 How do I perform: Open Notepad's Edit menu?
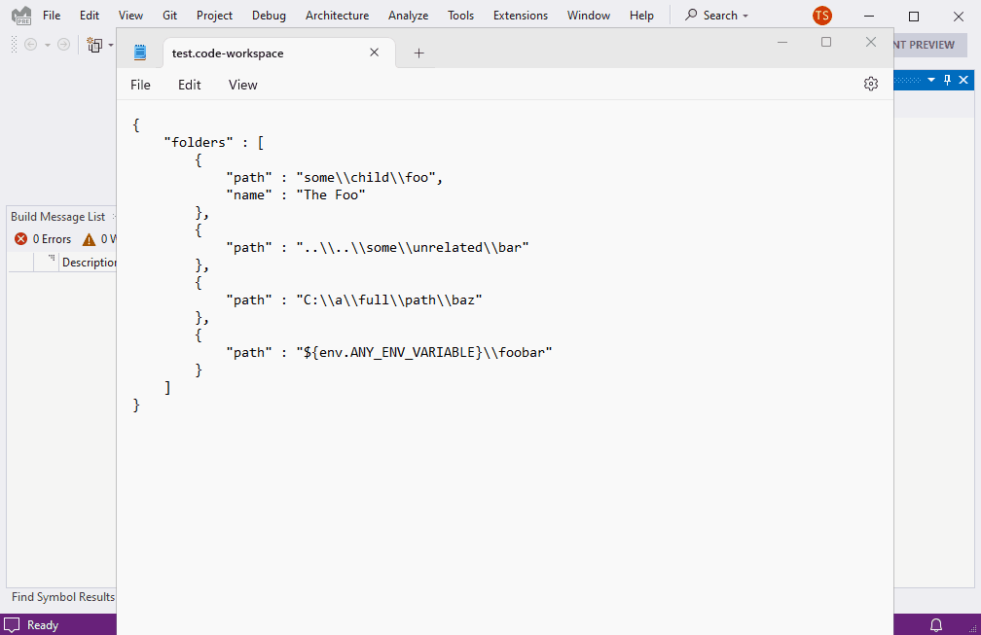point(189,85)
